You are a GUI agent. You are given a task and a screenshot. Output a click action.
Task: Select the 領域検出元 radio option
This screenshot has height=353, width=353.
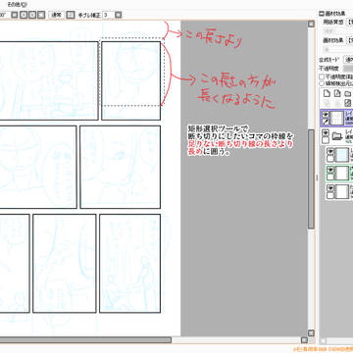[322, 83]
